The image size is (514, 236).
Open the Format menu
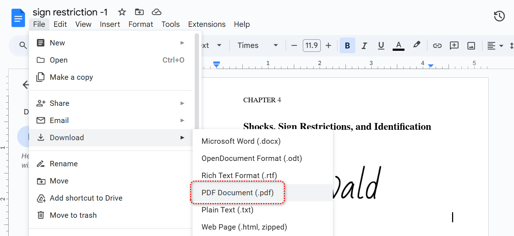140,24
